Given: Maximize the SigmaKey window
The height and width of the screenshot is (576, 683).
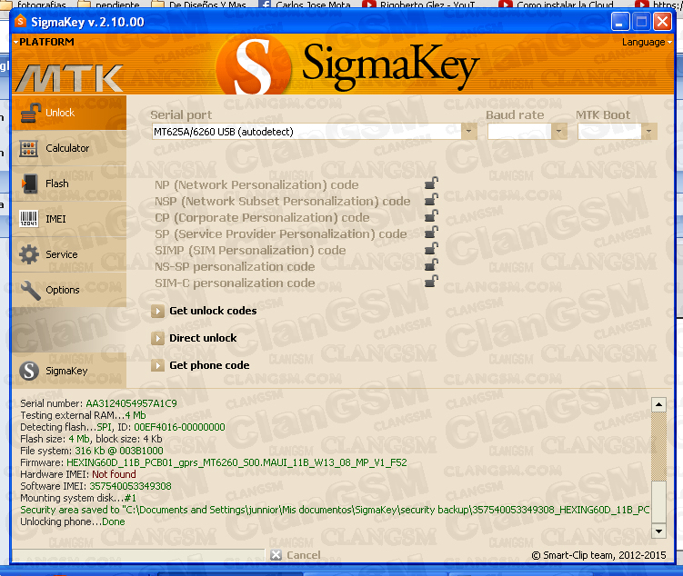Looking at the screenshot, I should click(641, 21).
